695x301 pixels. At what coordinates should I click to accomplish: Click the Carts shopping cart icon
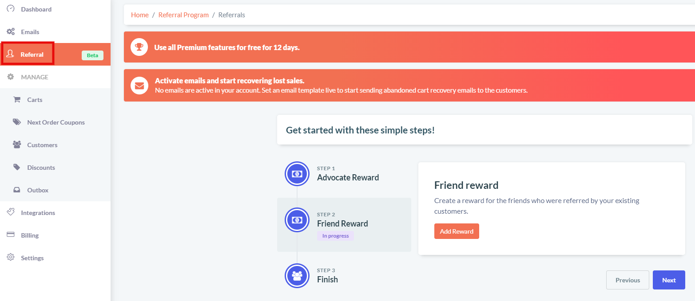click(17, 100)
